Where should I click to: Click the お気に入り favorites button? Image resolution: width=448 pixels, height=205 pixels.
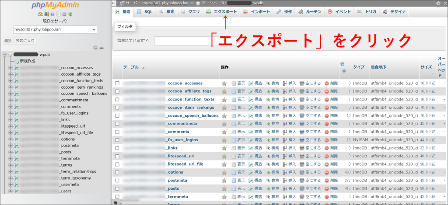tap(25, 41)
